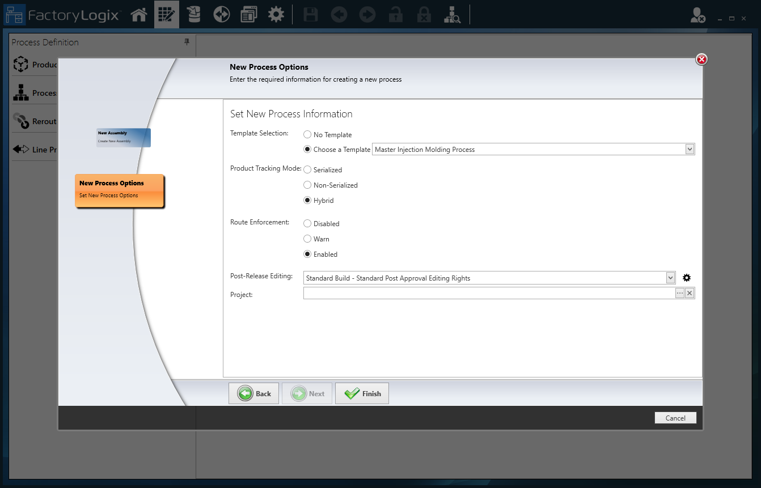Image resolution: width=761 pixels, height=488 pixels.
Task: Click the Finish button
Action: 362,393
